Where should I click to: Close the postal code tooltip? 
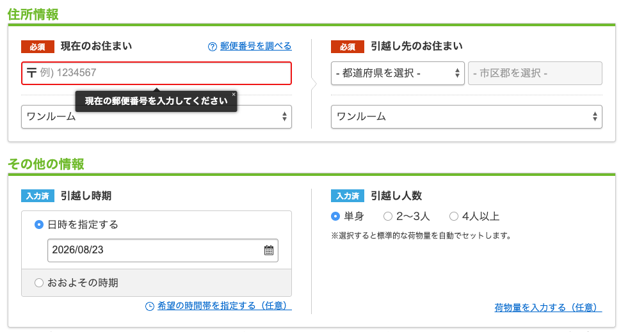click(x=234, y=95)
